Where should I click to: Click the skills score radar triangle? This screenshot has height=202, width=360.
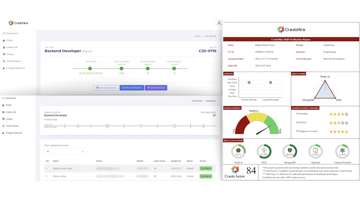coord(325,90)
